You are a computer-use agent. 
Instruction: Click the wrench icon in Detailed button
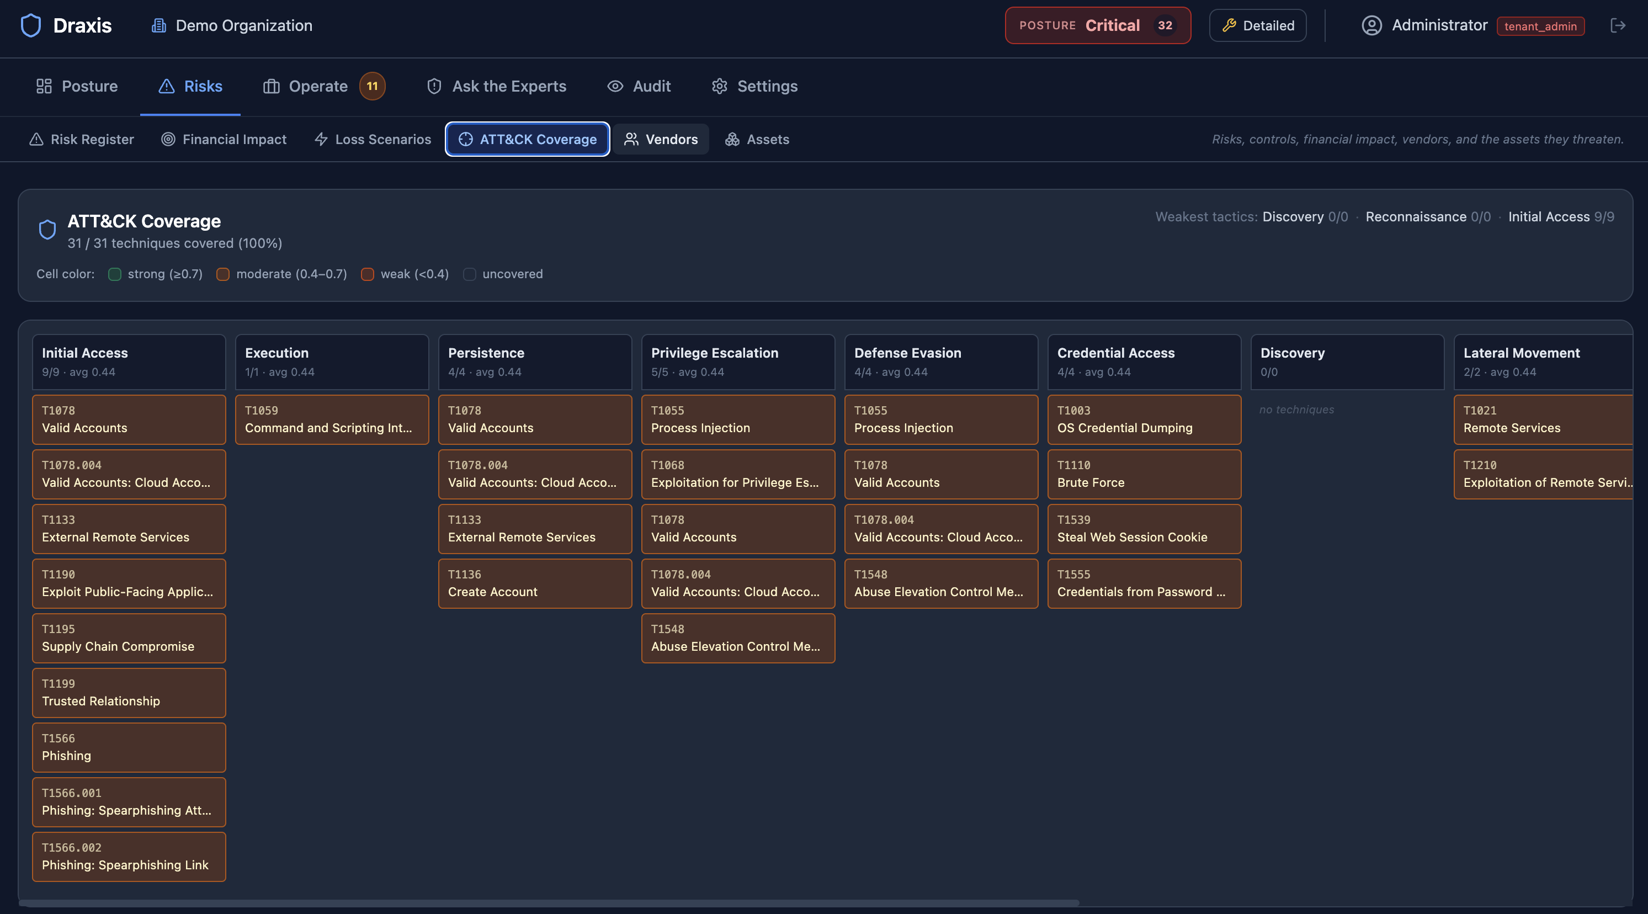pos(1229,25)
